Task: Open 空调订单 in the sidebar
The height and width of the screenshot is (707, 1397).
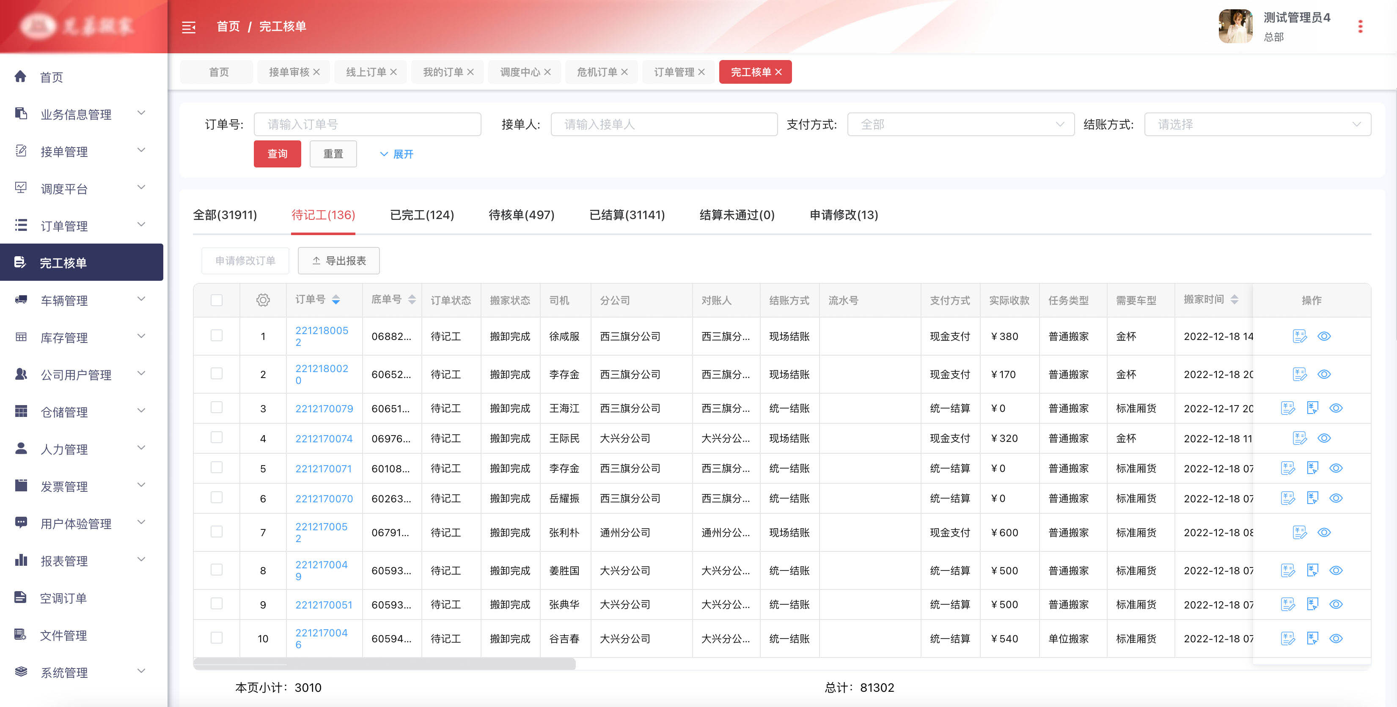Action: 63,598
